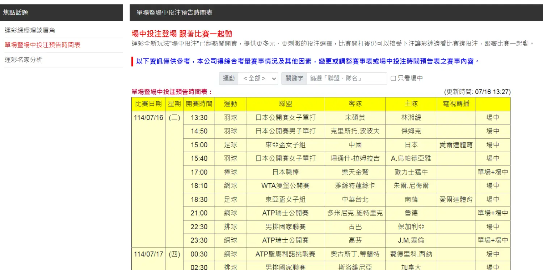Screen dimensions: 543x270
Task: Select home player 朱爾.尼梅爾
Action: click(411, 186)
